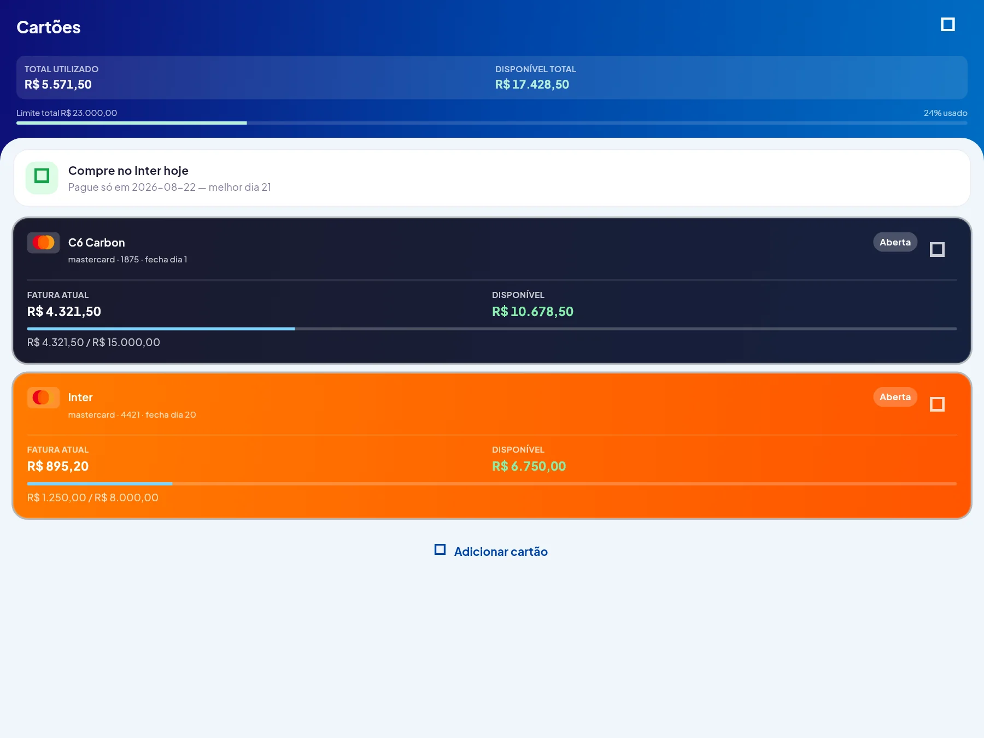
Task: Click the 24% usado label
Action: pyautogui.click(x=945, y=113)
